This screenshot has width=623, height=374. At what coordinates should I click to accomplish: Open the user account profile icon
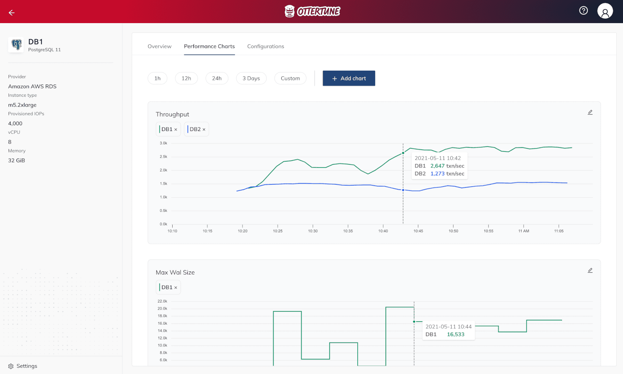coord(605,11)
